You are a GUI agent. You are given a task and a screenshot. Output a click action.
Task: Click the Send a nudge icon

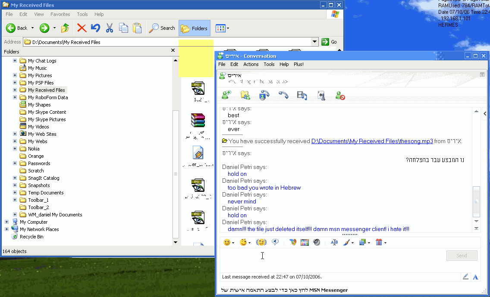[261, 242]
